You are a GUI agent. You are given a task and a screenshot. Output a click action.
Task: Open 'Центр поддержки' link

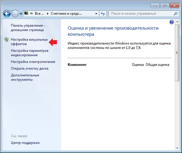[25, 143]
